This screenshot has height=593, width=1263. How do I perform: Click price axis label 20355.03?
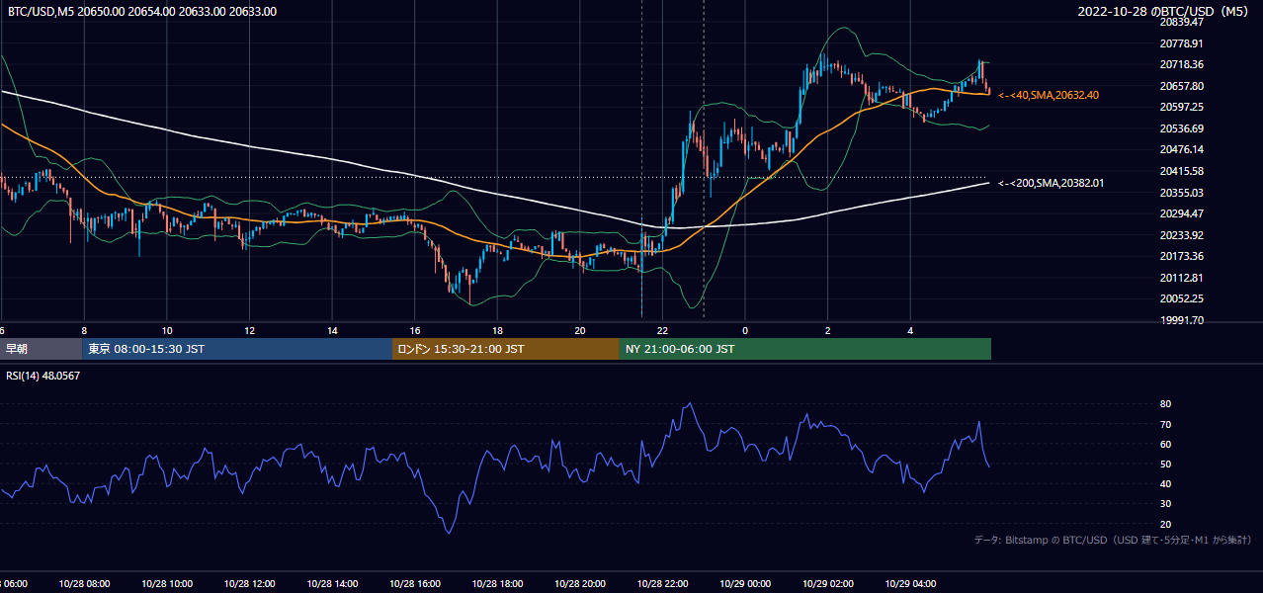pyautogui.click(x=1181, y=193)
